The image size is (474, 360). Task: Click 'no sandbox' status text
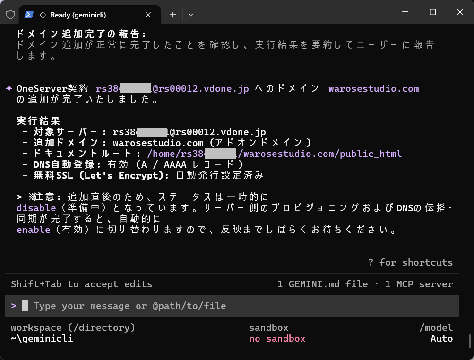[x=277, y=339]
